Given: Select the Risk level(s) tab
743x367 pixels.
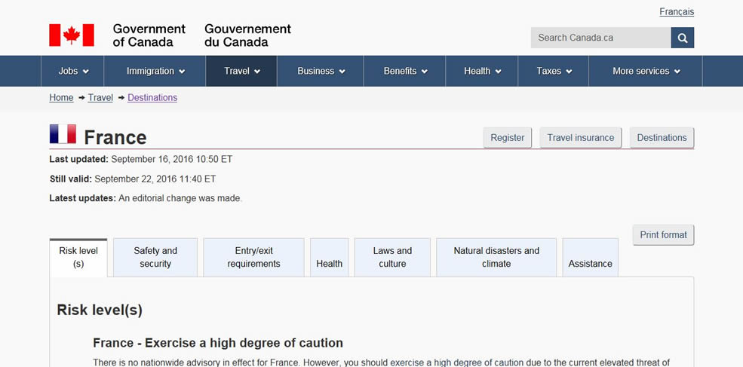Looking at the screenshot, I should point(78,257).
